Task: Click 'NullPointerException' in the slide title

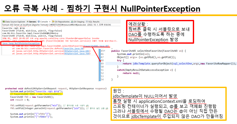Action: [x=160, y=9]
